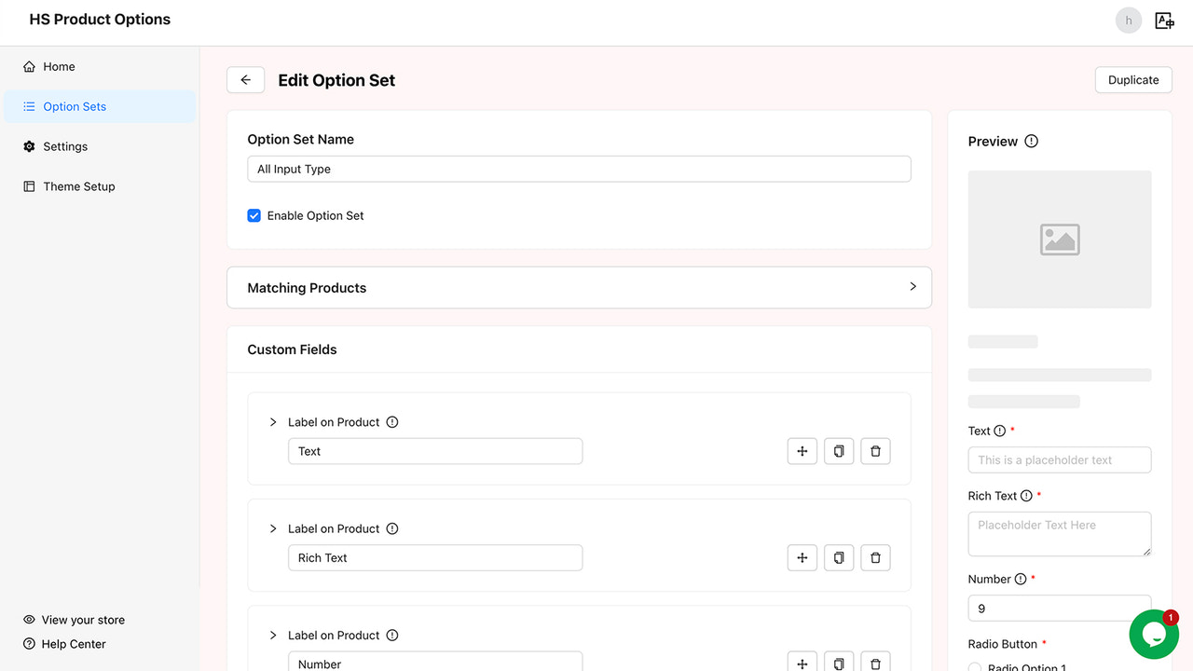Image resolution: width=1193 pixels, height=671 pixels.
Task: Add a new field below the Text field
Action: [x=802, y=451]
